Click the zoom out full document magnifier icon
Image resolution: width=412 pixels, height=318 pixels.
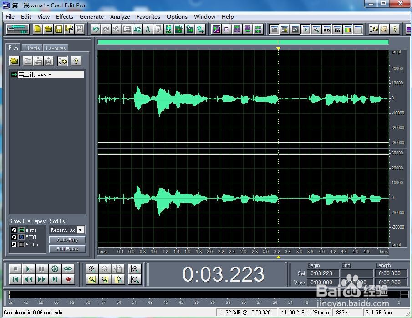tap(118, 269)
